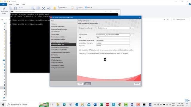
Task: Open File Explorer from the taskbar
Action: click(58, 104)
